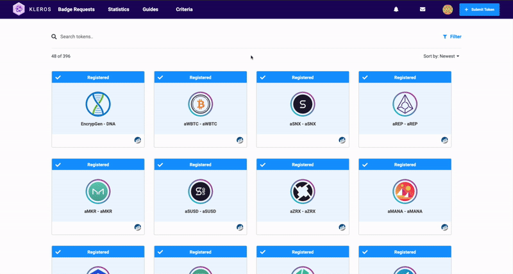The image size is (513, 274).
Task: Click Registered label on aSNX card
Action: [x=303, y=77]
